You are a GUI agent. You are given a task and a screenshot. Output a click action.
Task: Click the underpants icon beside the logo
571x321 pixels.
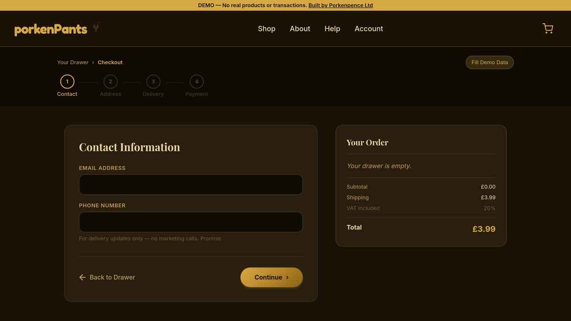pyautogui.click(x=96, y=28)
